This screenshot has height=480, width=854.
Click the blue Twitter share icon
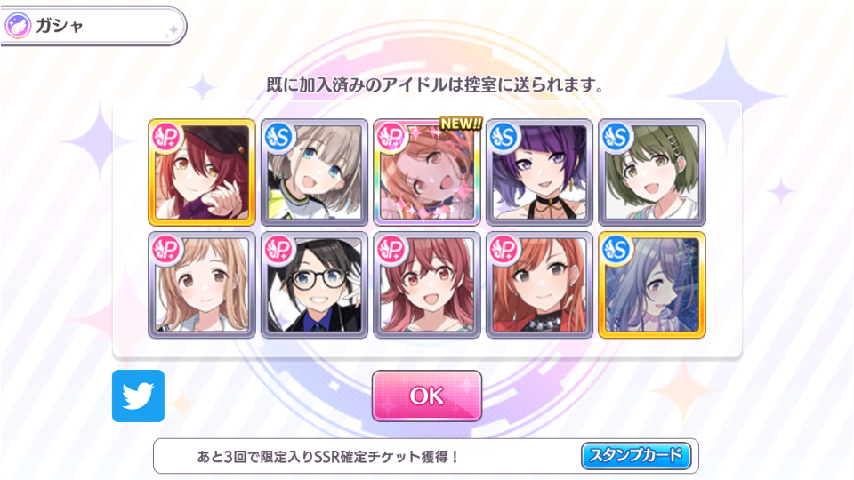pyautogui.click(x=139, y=396)
